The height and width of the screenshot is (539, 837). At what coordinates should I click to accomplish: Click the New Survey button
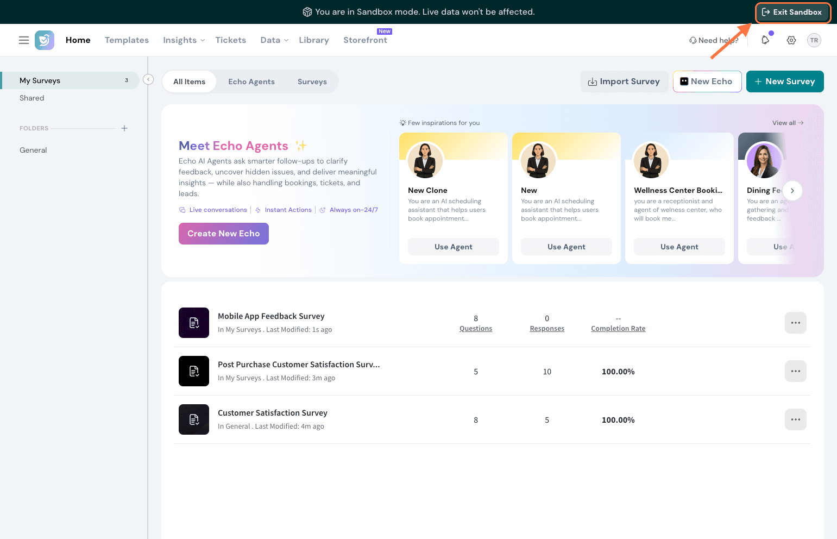(784, 82)
